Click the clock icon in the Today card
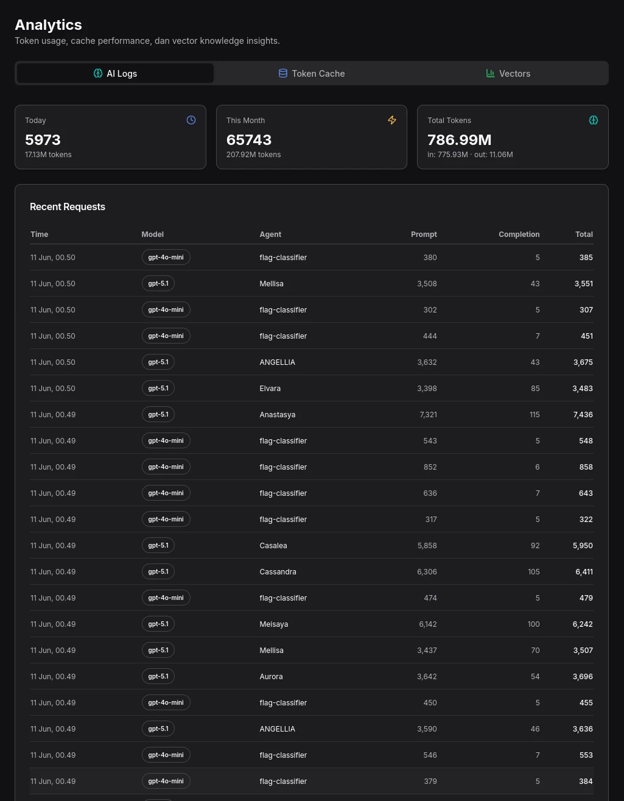Viewport: 624px width, 801px height. pyautogui.click(x=191, y=120)
